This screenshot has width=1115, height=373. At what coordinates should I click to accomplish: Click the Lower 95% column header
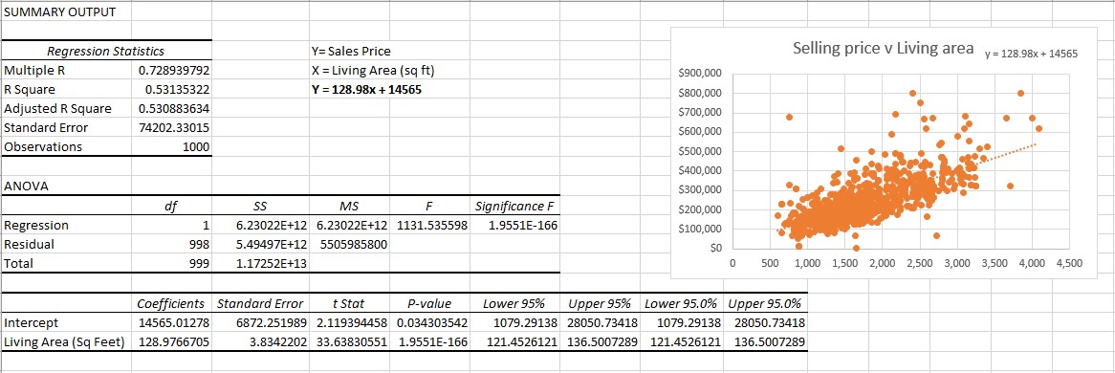click(514, 303)
